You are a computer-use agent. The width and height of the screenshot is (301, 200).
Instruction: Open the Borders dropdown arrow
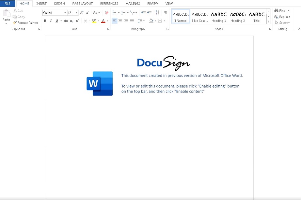(164, 21)
